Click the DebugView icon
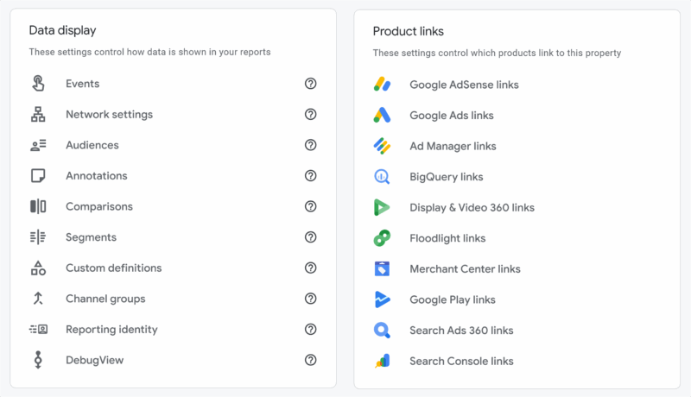 click(x=38, y=360)
